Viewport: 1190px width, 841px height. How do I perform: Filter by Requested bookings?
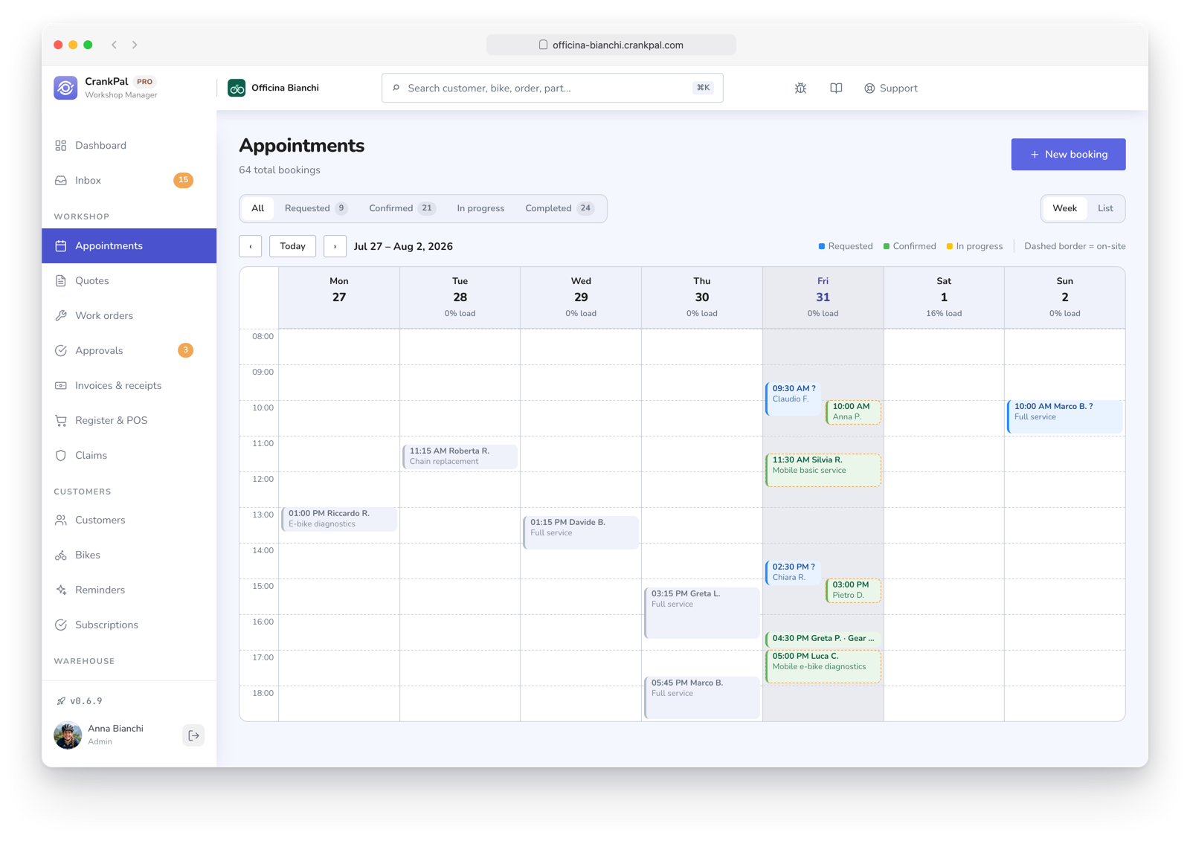[x=315, y=208]
